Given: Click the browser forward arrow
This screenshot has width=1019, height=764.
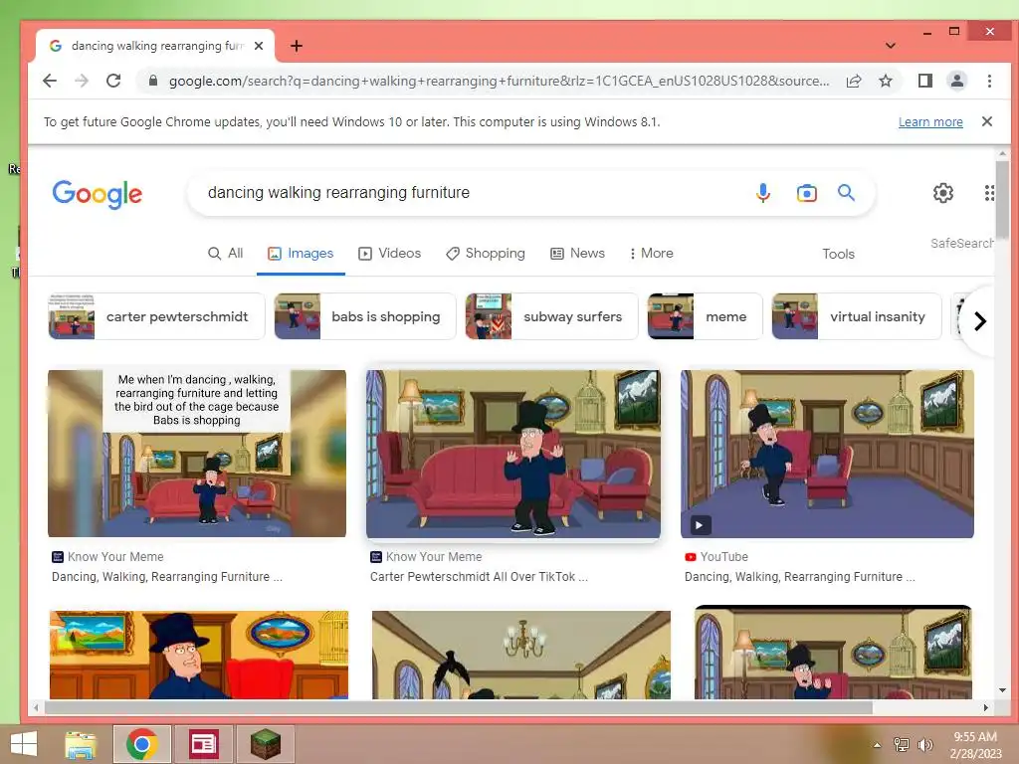Looking at the screenshot, I should [x=82, y=81].
